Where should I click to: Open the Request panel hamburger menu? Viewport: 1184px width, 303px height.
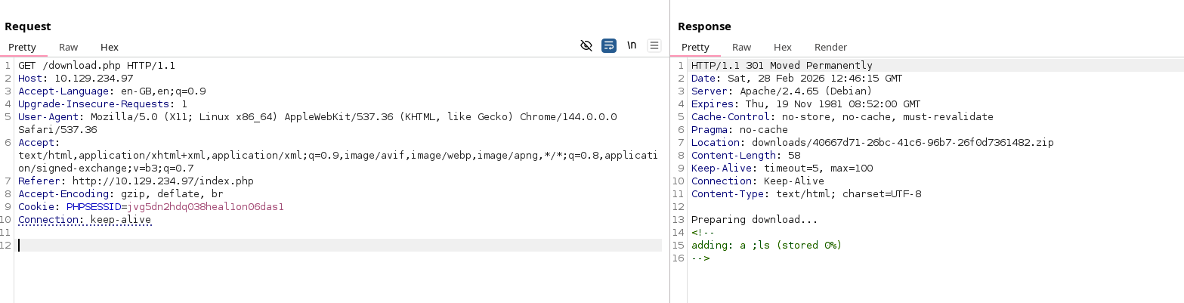tap(654, 45)
